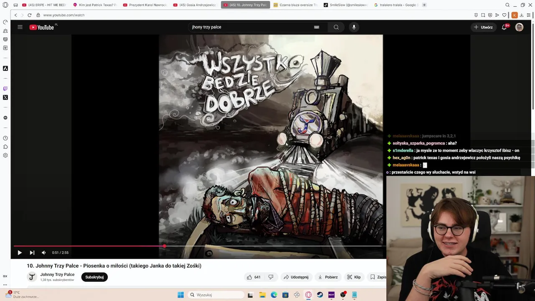Subscribe with the Subskrybuj button

pyautogui.click(x=94, y=277)
